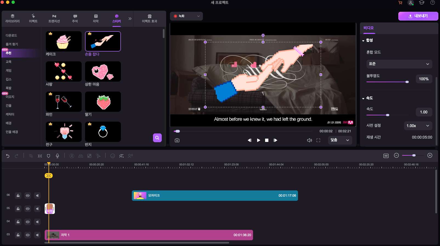
Task: Switch to the 라이브러리 tab
Action: [13, 19]
